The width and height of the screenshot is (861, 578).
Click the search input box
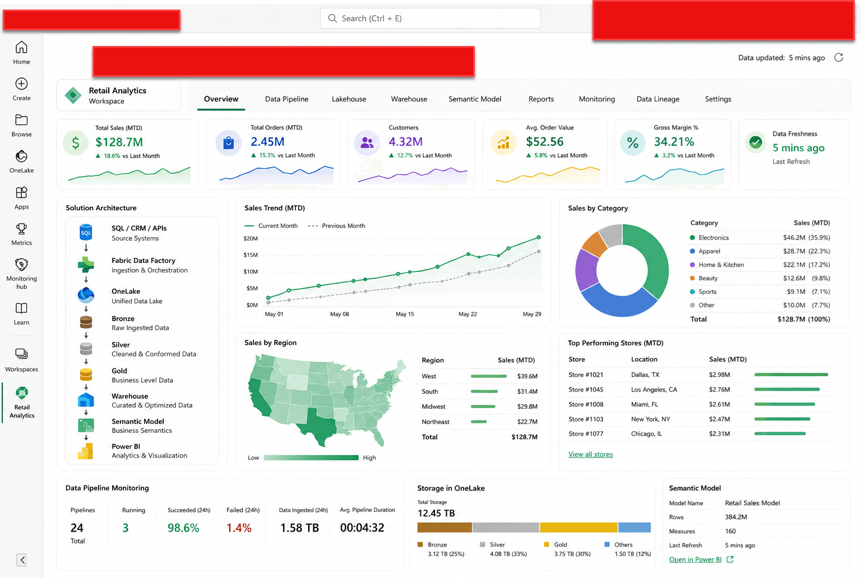click(x=430, y=19)
